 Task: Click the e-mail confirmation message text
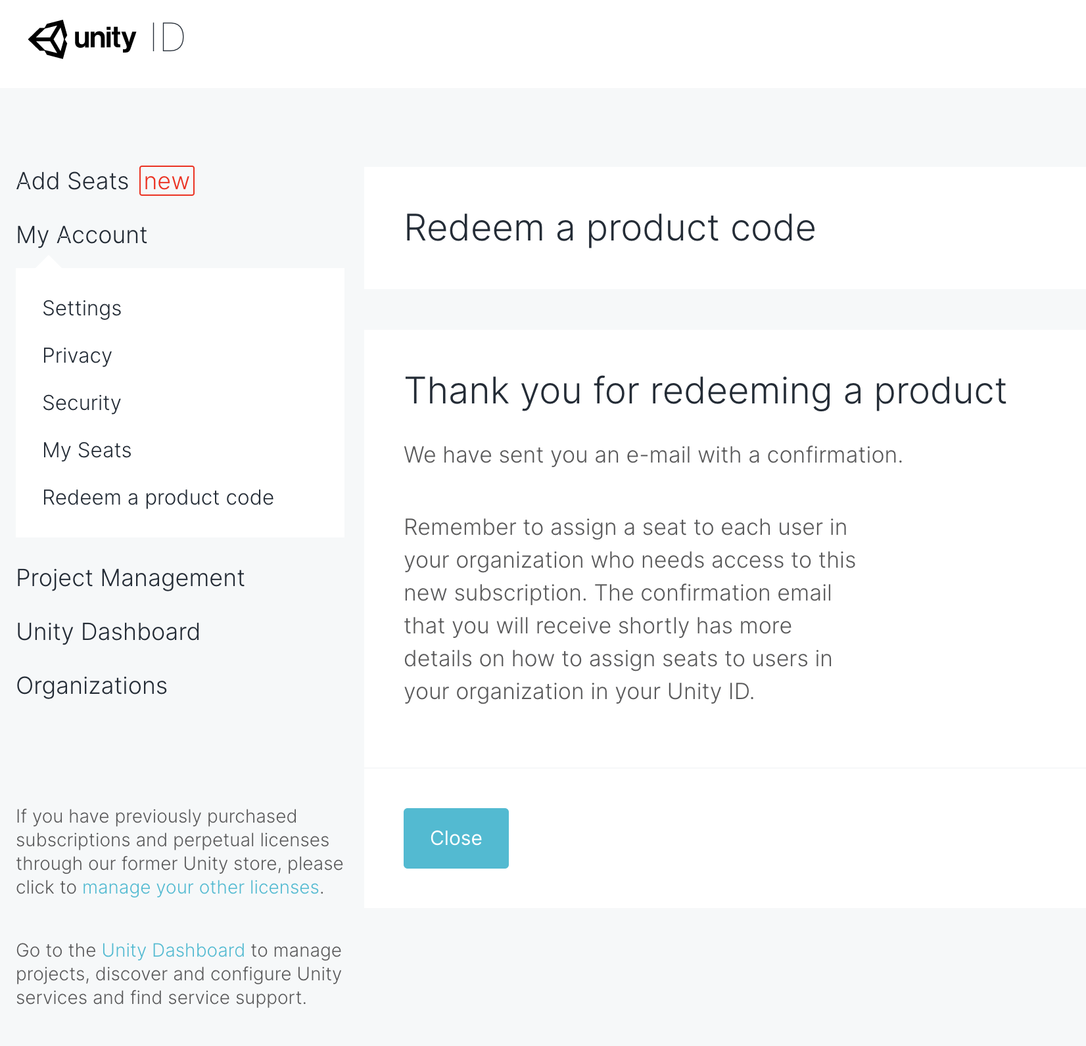point(653,455)
